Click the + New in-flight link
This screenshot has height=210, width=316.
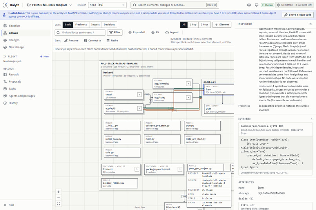[44, 56]
